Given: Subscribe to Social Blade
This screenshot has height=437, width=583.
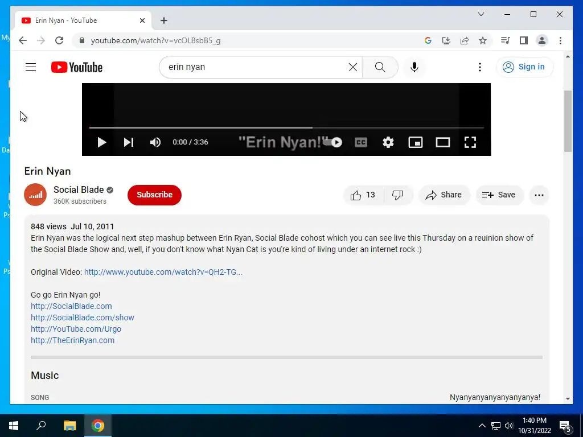Looking at the screenshot, I should pyautogui.click(x=154, y=195).
